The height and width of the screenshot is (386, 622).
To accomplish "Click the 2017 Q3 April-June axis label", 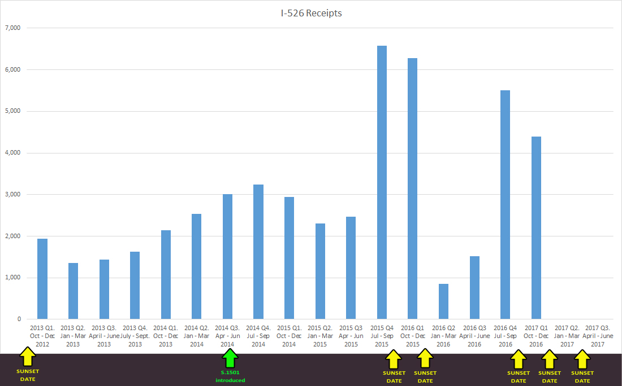I will tap(599, 336).
